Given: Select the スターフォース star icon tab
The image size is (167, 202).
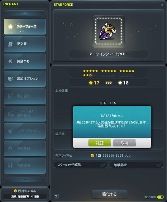Looking at the screenshot, I should [10, 27].
